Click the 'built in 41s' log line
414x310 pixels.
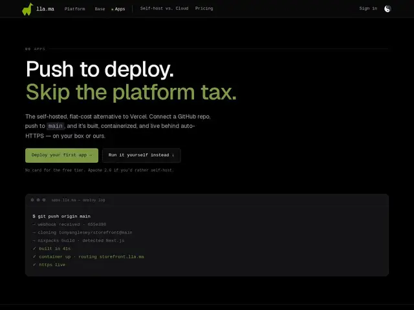pos(52,249)
